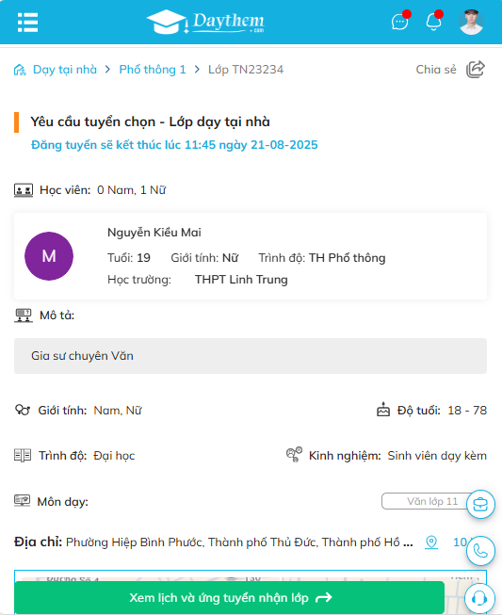
Task: Click the Chia sẻ label
Action: [x=436, y=70]
